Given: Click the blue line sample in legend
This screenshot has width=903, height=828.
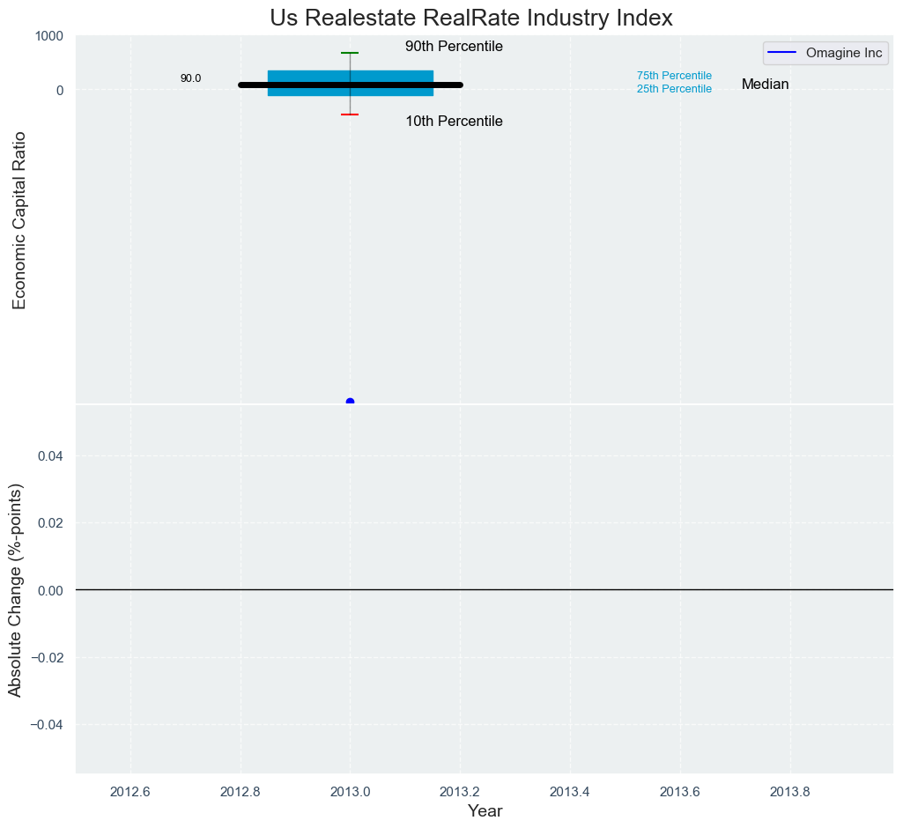Looking at the screenshot, I should (x=781, y=53).
